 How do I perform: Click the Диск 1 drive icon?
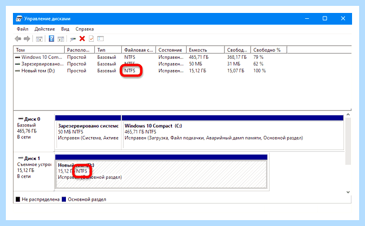21,158
